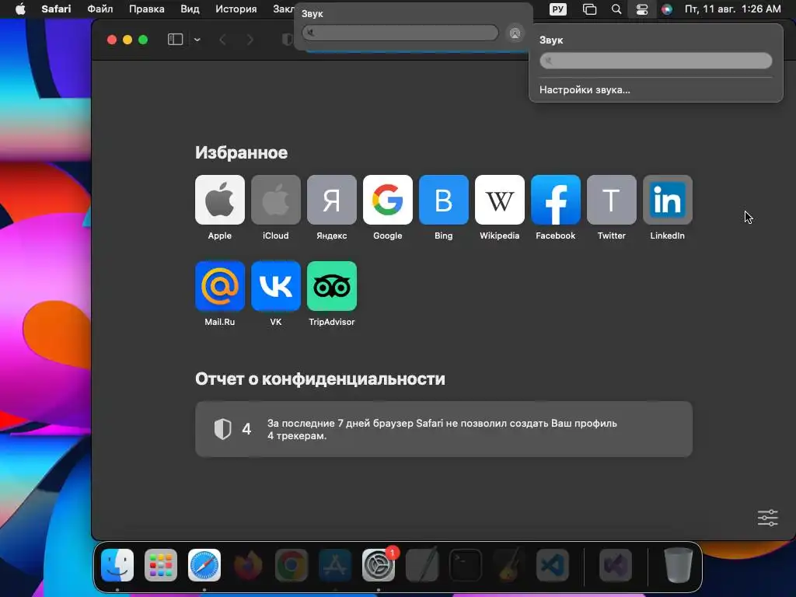Image resolution: width=796 pixels, height=597 pixels.
Task: Toggle the Safari sidebar button
Action: [175, 40]
